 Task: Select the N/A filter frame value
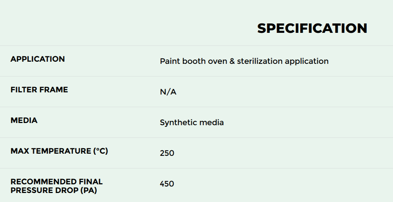[x=168, y=92]
